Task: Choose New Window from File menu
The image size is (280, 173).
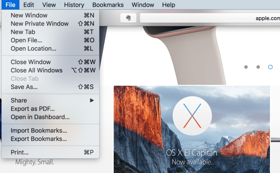Action: 50,15
